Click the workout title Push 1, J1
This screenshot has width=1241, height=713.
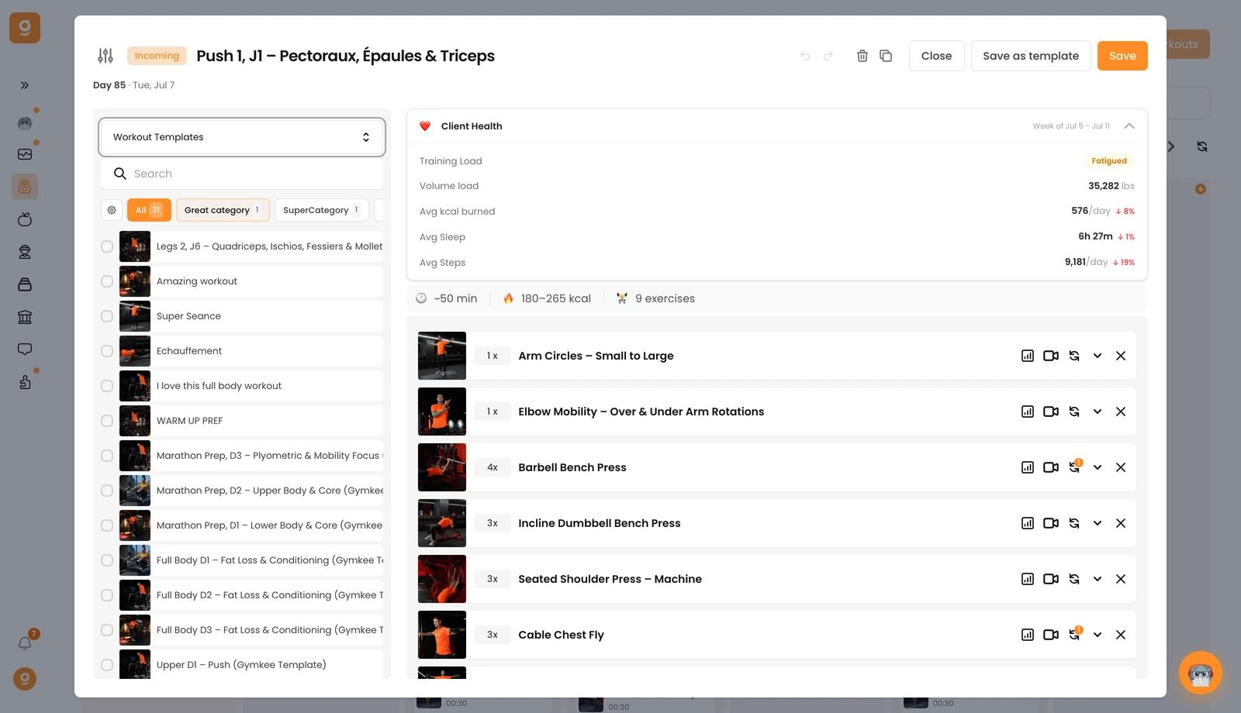point(345,56)
